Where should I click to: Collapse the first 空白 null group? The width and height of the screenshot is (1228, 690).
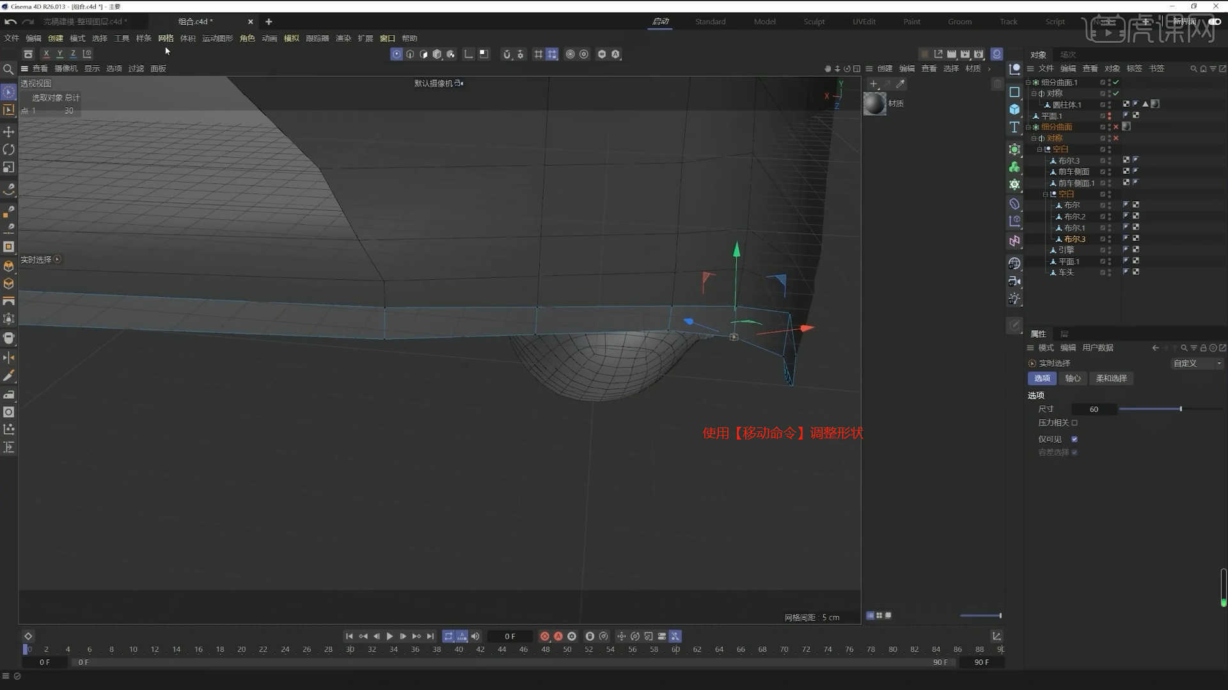point(1040,149)
